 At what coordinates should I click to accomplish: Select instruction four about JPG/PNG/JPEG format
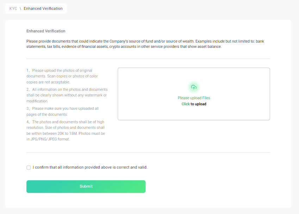[x=66, y=131]
